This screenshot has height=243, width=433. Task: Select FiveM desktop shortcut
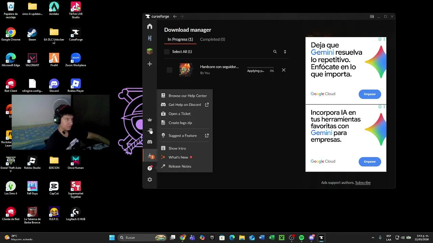[54, 60]
